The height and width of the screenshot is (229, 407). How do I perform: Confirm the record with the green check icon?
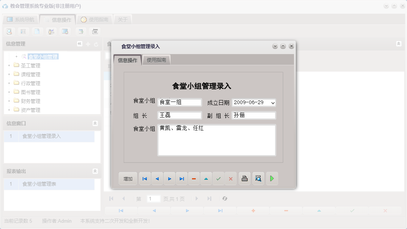[218, 178]
